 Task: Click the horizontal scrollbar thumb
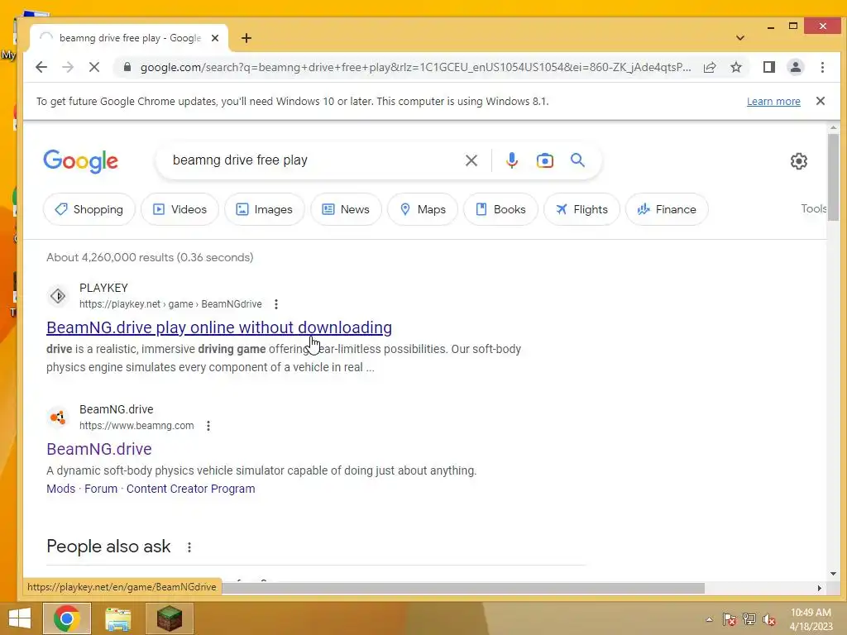463,588
